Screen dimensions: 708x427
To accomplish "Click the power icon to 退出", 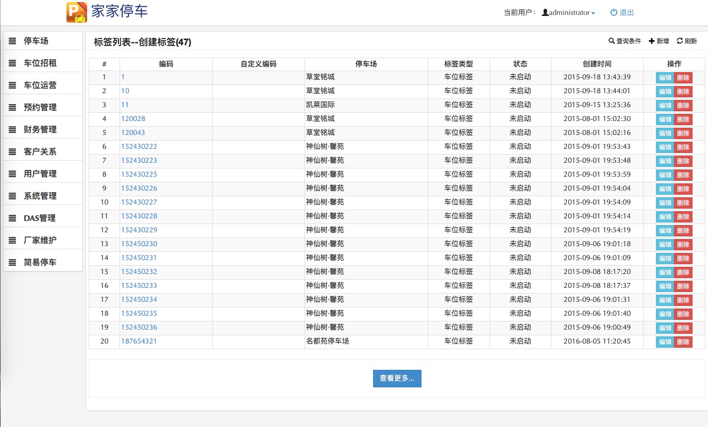I will coord(614,12).
